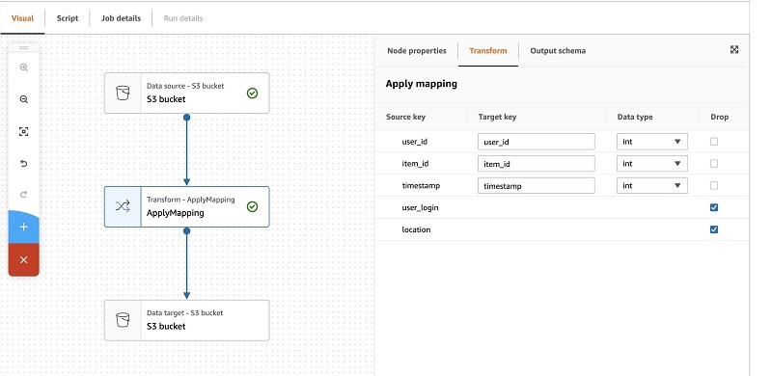Image resolution: width=772 pixels, height=376 pixels.
Task: Click the Drop column header
Action: point(719,117)
